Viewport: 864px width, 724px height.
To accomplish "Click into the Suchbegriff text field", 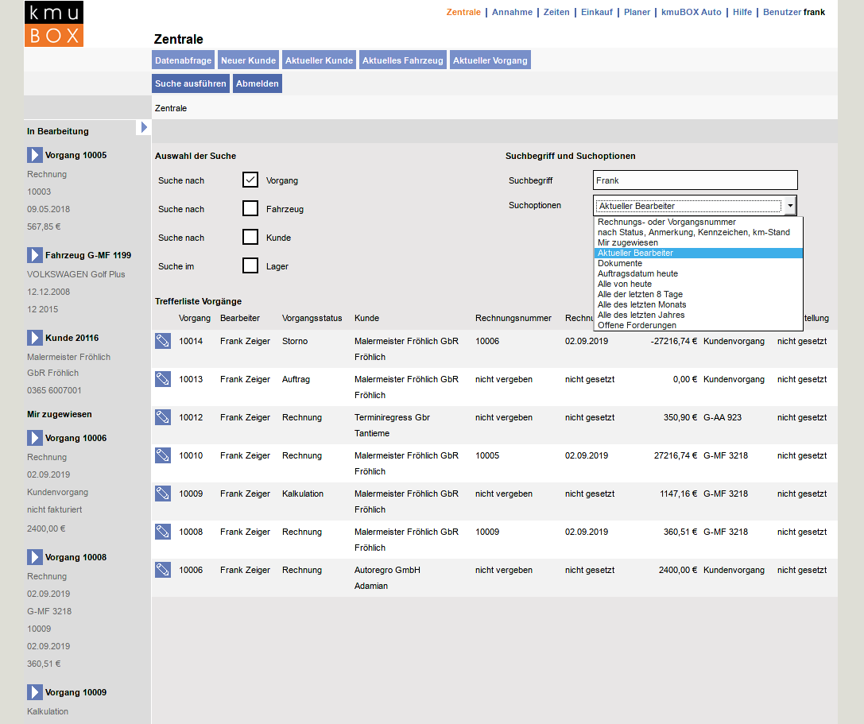I will click(x=695, y=180).
